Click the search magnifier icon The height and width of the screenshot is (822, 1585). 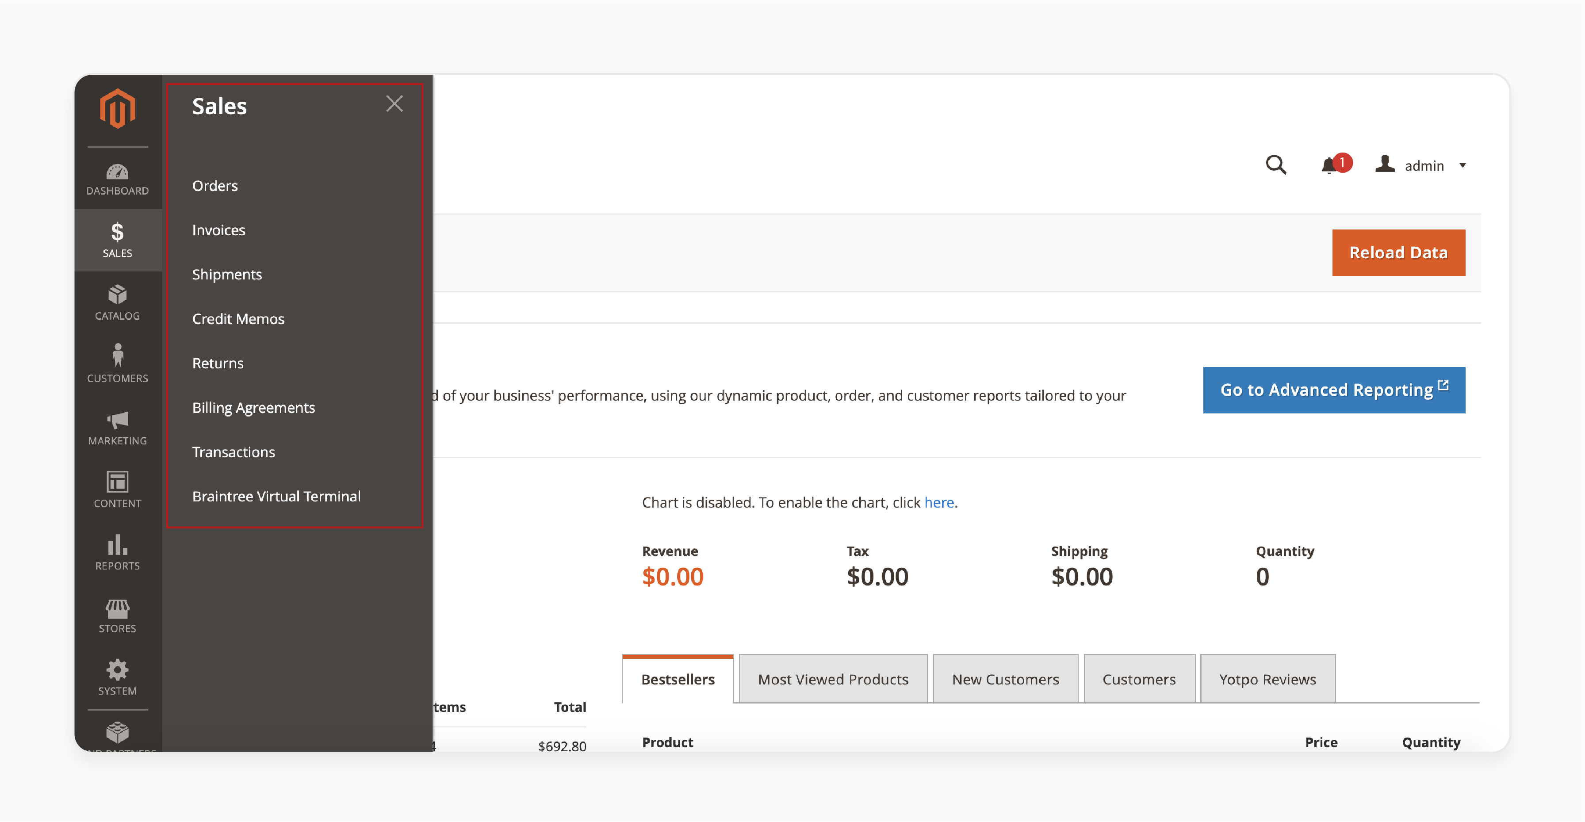(1275, 165)
